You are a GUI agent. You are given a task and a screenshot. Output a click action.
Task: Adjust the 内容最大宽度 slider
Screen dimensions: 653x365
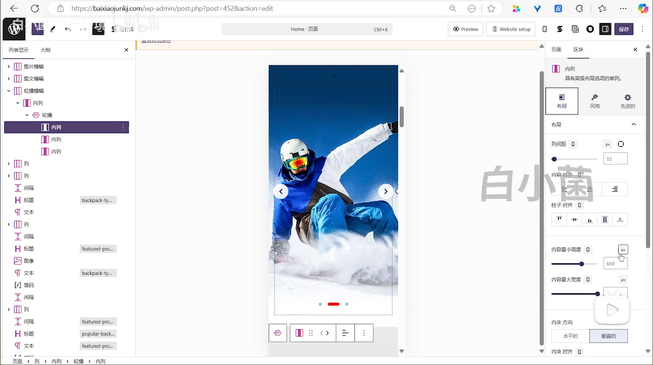click(x=574, y=294)
